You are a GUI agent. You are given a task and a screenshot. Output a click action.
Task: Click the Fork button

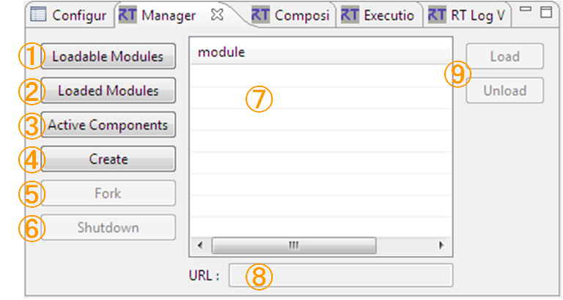[x=108, y=193]
